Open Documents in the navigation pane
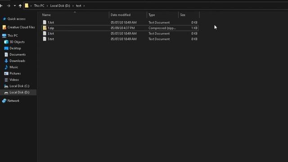 pos(18,54)
